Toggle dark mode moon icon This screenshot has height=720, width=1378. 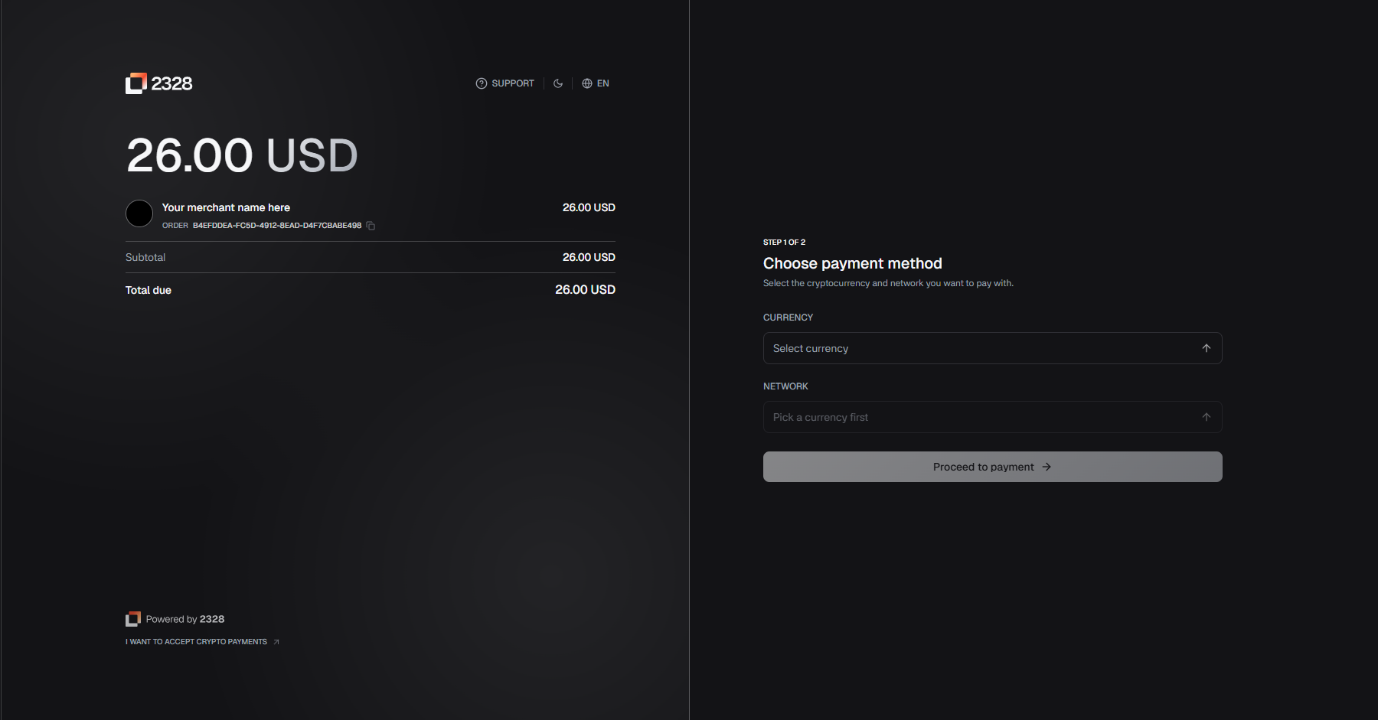(x=558, y=83)
